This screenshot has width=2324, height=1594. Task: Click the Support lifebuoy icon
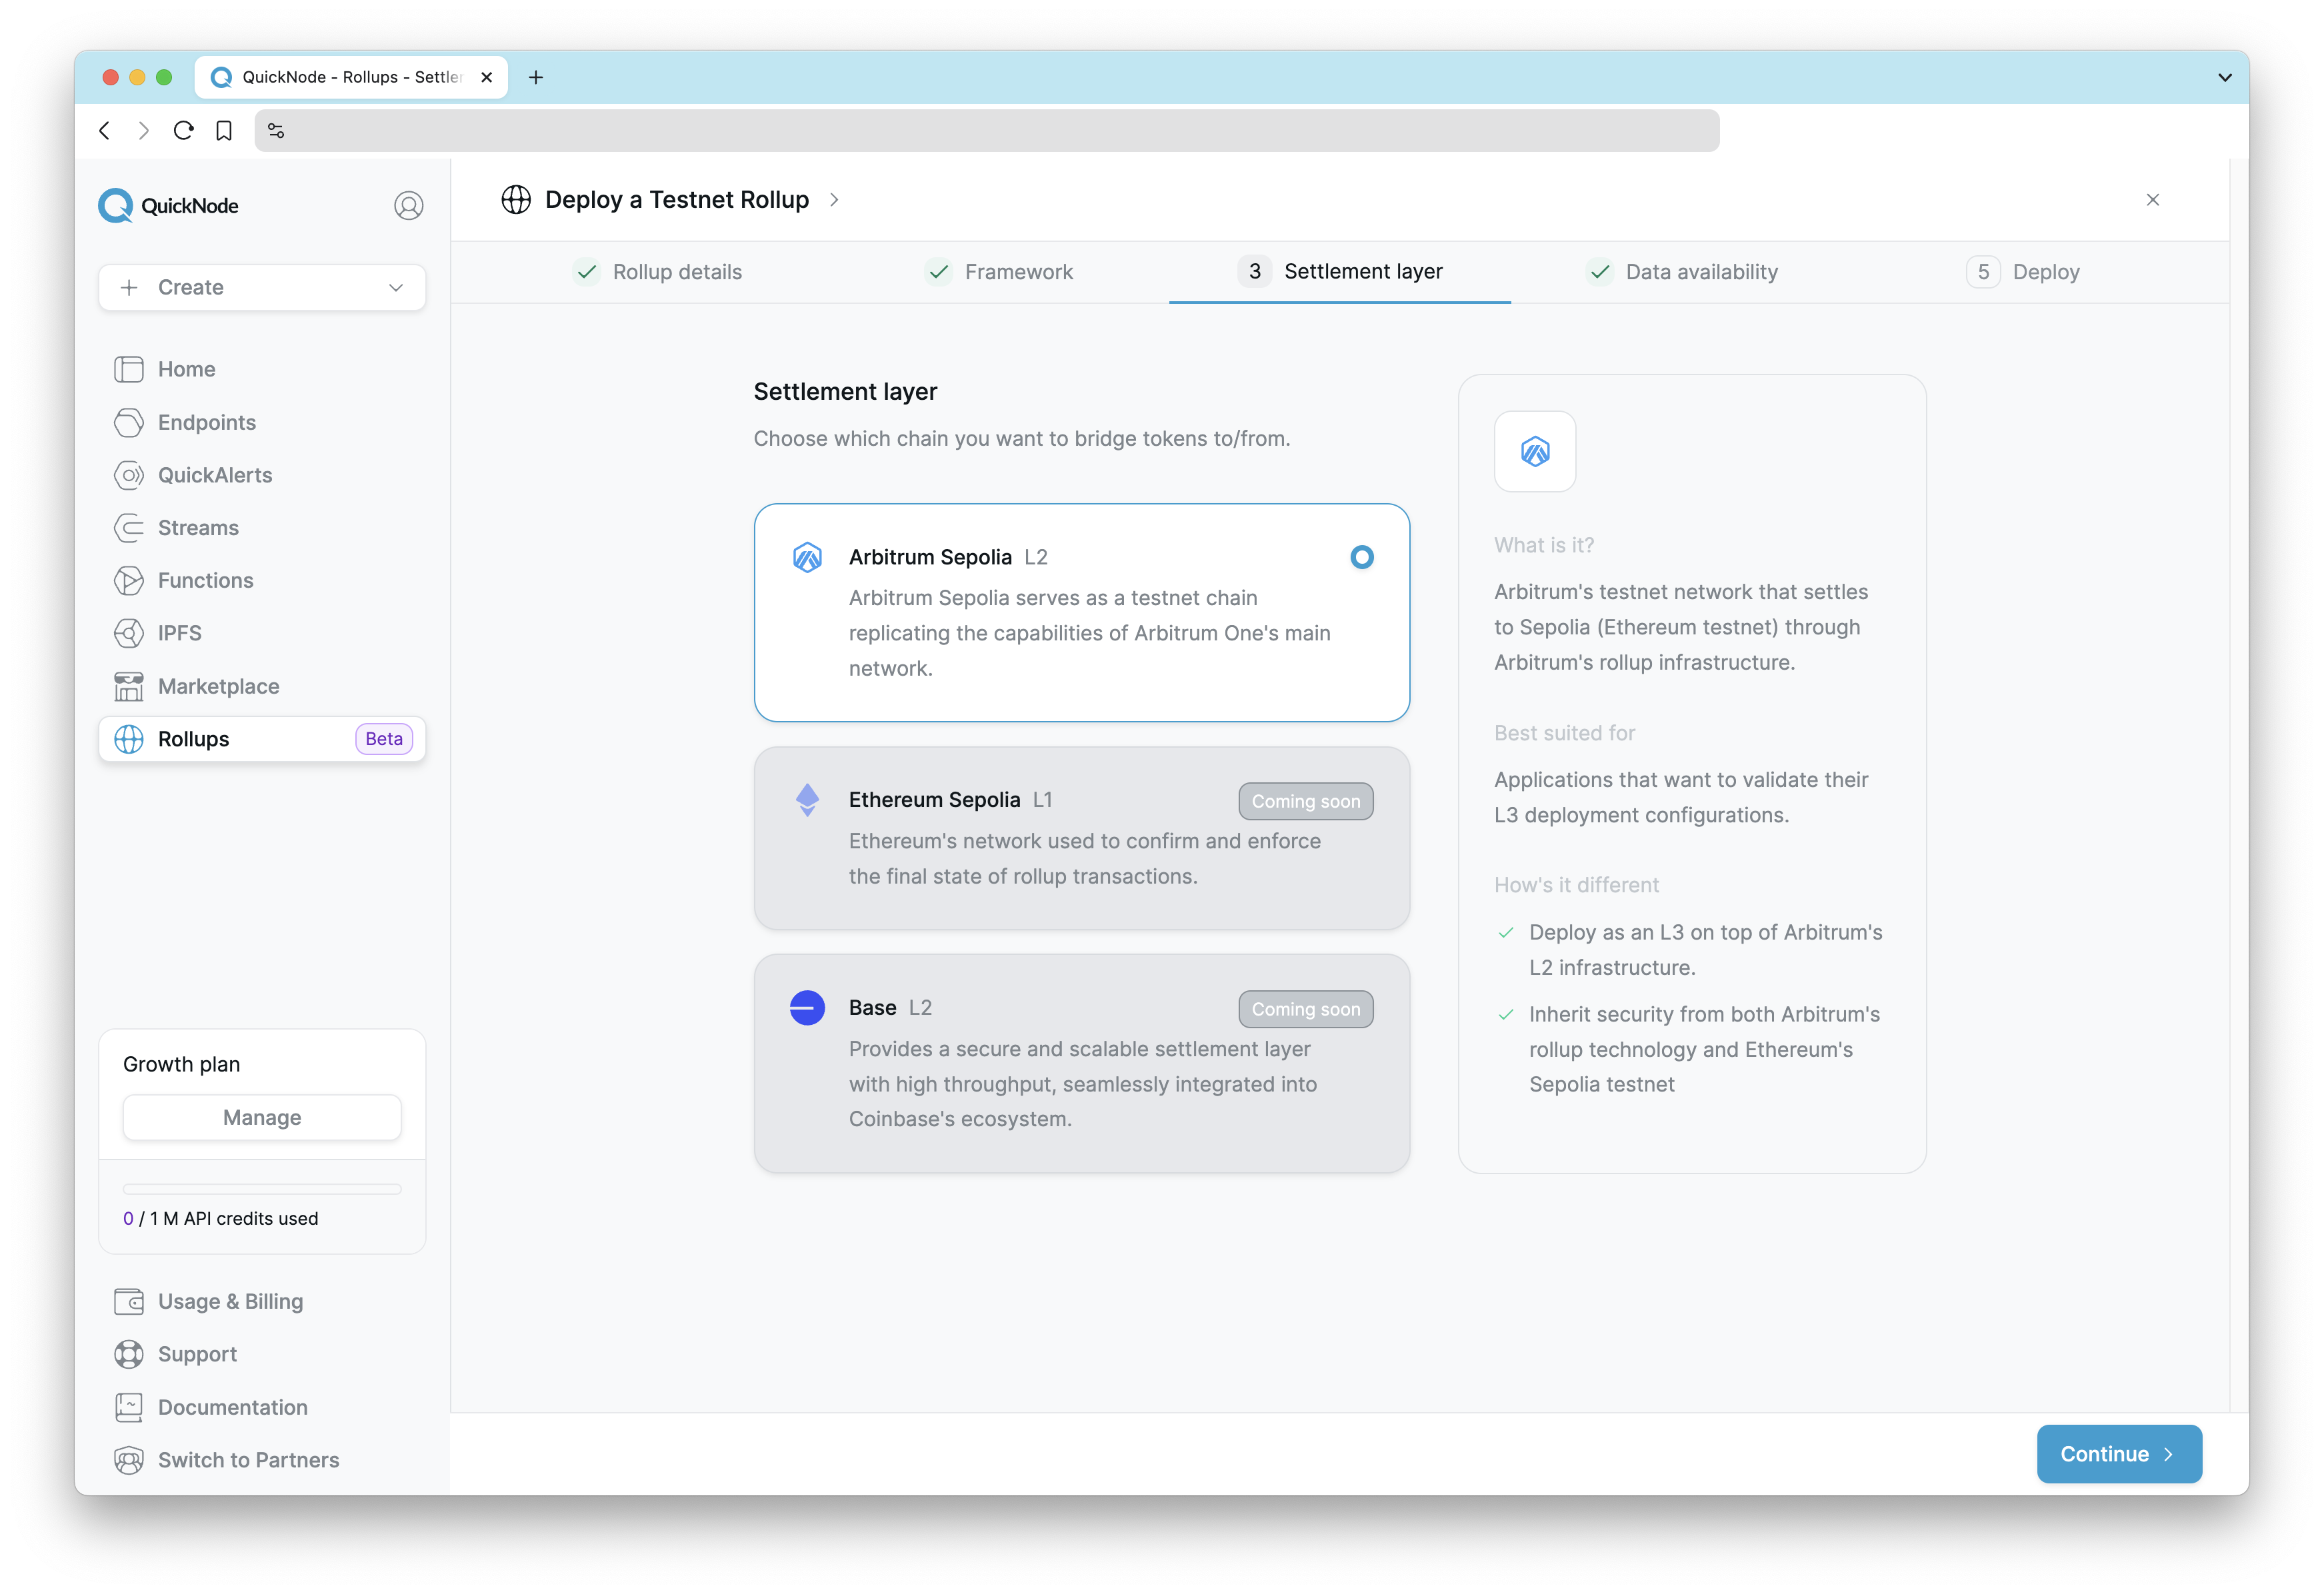tap(129, 1354)
